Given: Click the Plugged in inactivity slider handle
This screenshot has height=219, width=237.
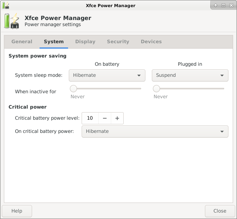Looking at the screenshot, I should (x=156, y=89).
